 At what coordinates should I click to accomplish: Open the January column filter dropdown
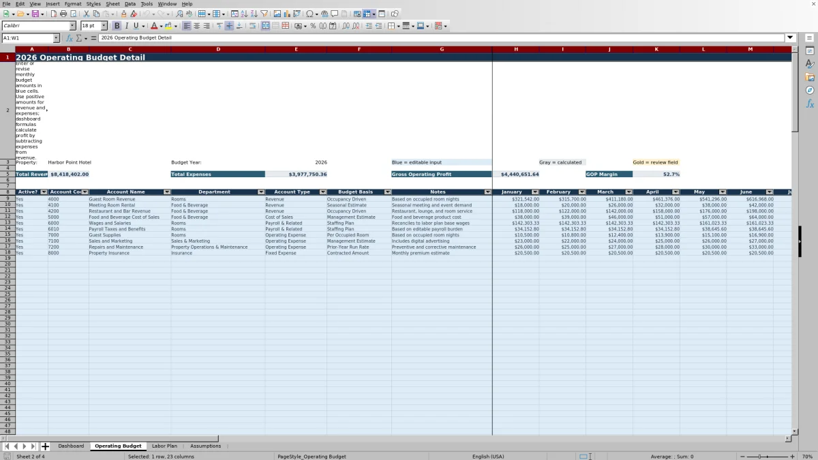535,192
